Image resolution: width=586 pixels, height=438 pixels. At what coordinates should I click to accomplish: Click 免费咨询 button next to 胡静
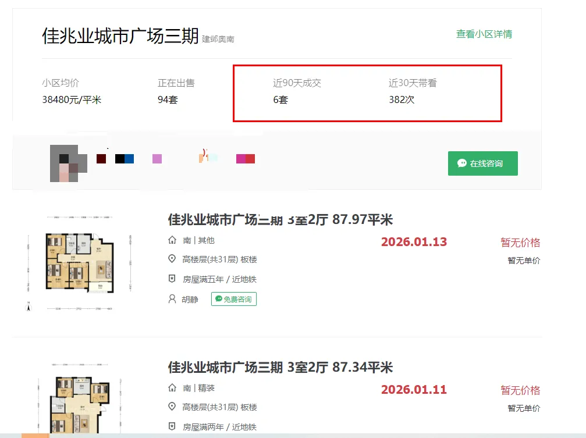(x=234, y=299)
